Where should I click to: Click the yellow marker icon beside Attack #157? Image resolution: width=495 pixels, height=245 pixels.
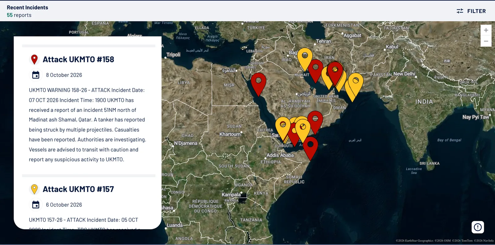tap(34, 189)
